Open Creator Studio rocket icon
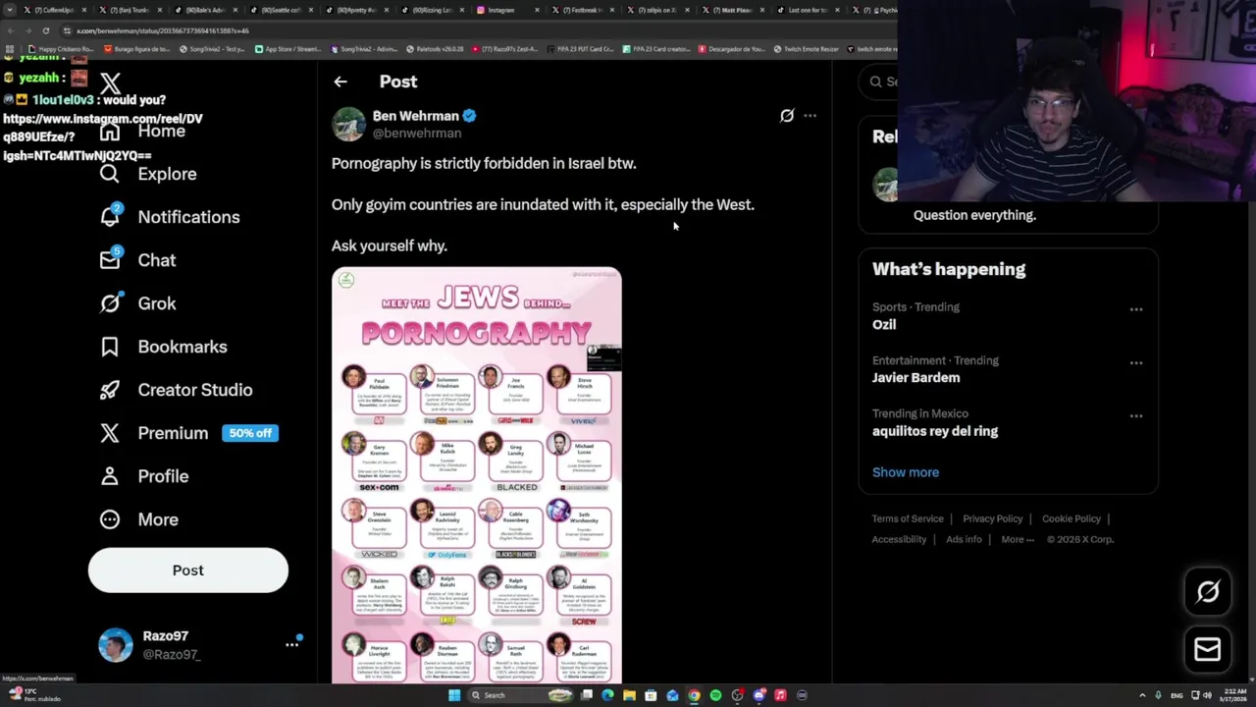This screenshot has width=1256, height=707. (x=110, y=390)
